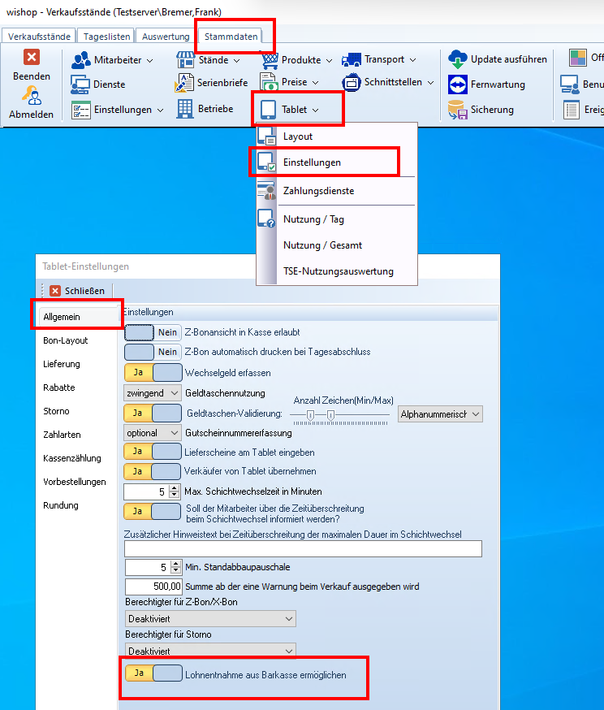Open the Alphanumerisch validation dropdown
Image resolution: width=604 pixels, height=710 pixels.
[x=441, y=414]
